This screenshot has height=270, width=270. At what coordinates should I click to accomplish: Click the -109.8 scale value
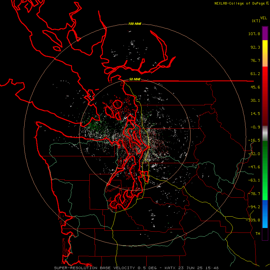253,220
